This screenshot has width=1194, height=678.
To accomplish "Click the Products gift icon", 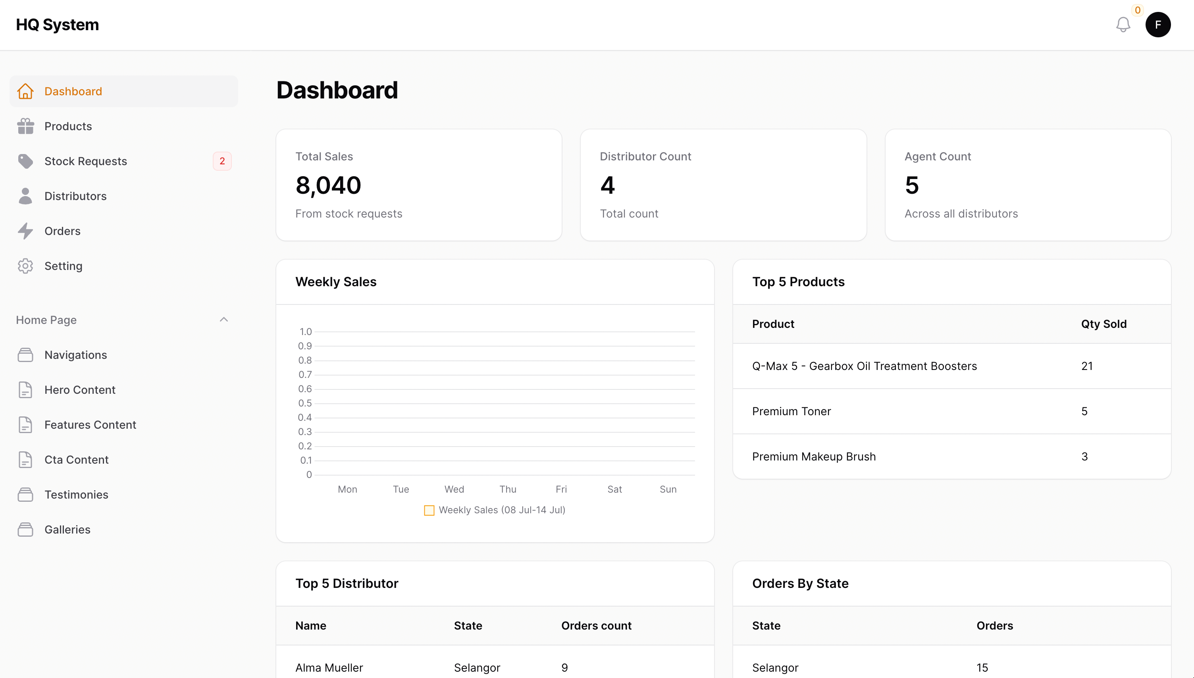I will click(25, 126).
